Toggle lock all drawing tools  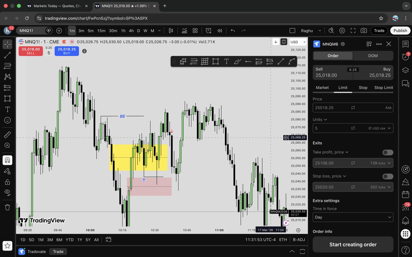pyautogui.click(x=7, y=182)
